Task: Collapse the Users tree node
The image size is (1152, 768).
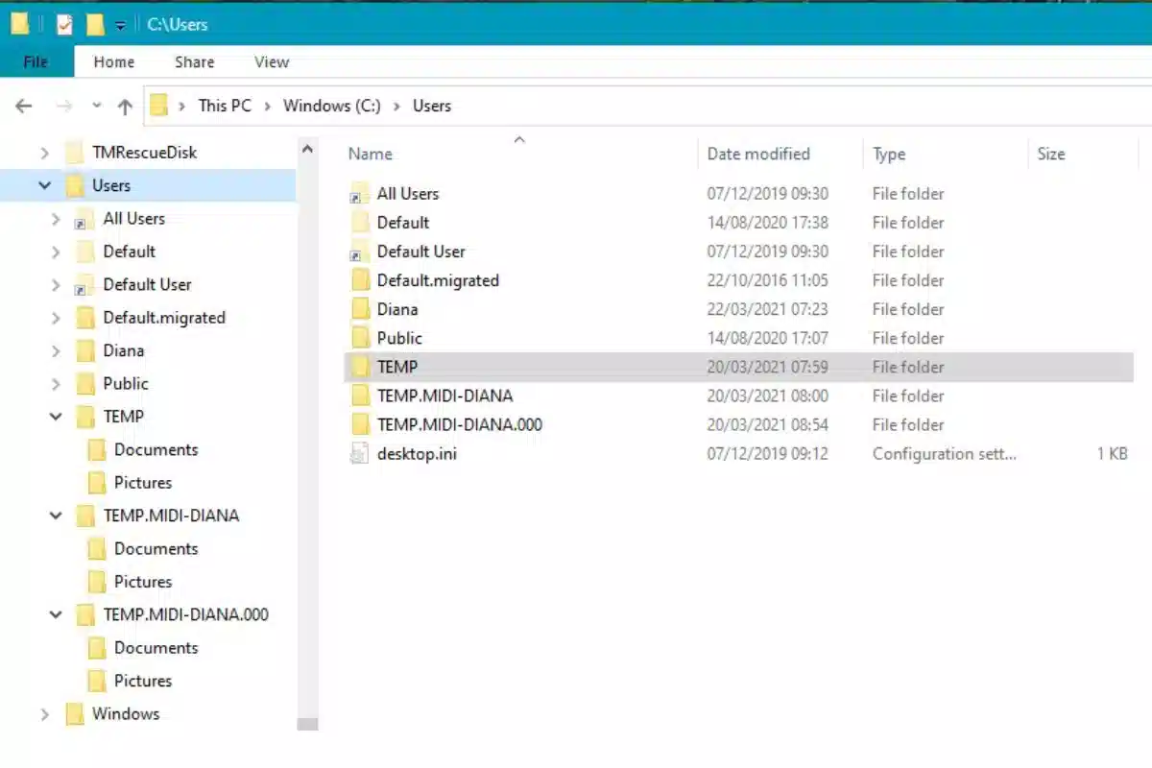Action: [44, 185]
